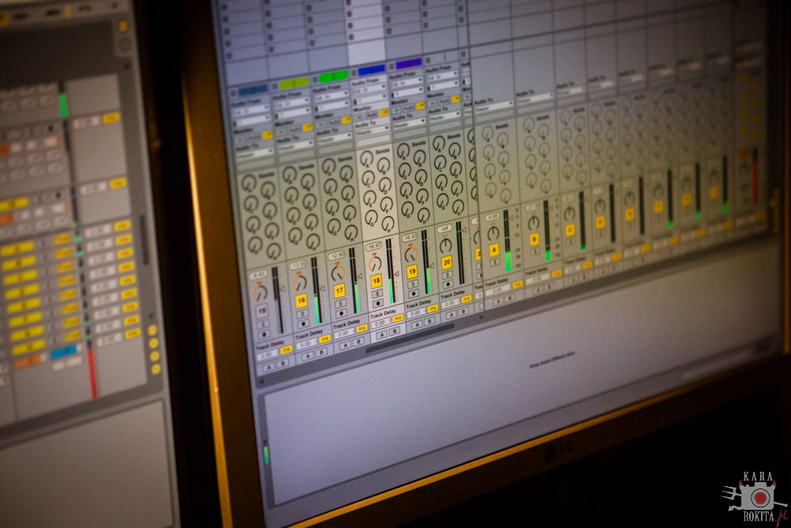This screenshot has height=528, width=791.
Task: Click crossfade assign A on track 19
Action: 417,324
